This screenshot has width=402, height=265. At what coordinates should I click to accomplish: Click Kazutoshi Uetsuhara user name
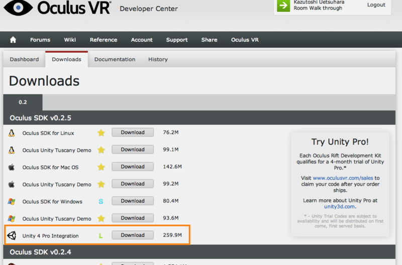pos(319,2)
